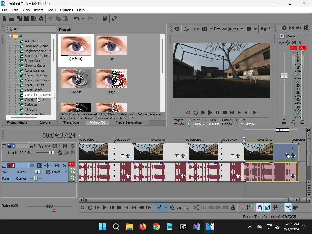Screen dimensions: 312x234
Task: Open the Render As icon
Action: (x=34, y=19)
